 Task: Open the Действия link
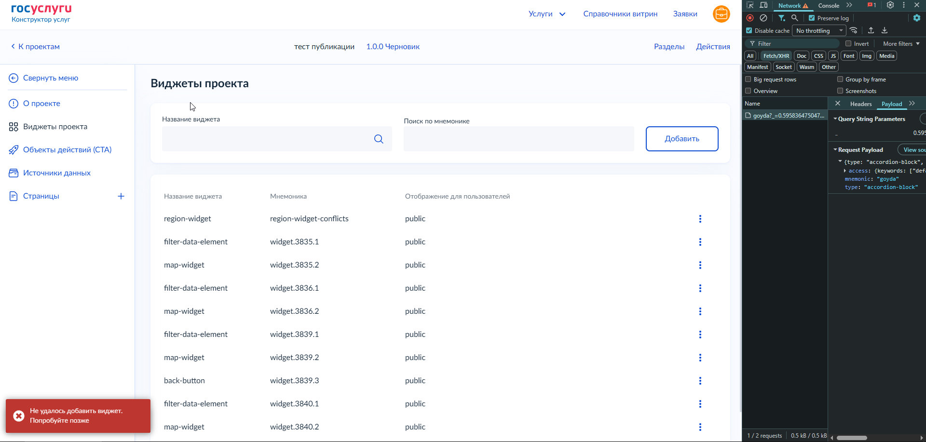[713, 47]
